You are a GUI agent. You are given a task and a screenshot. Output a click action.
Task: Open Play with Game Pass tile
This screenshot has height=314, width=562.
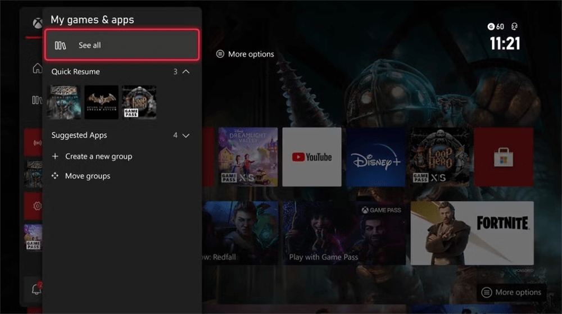click(344, 233)
